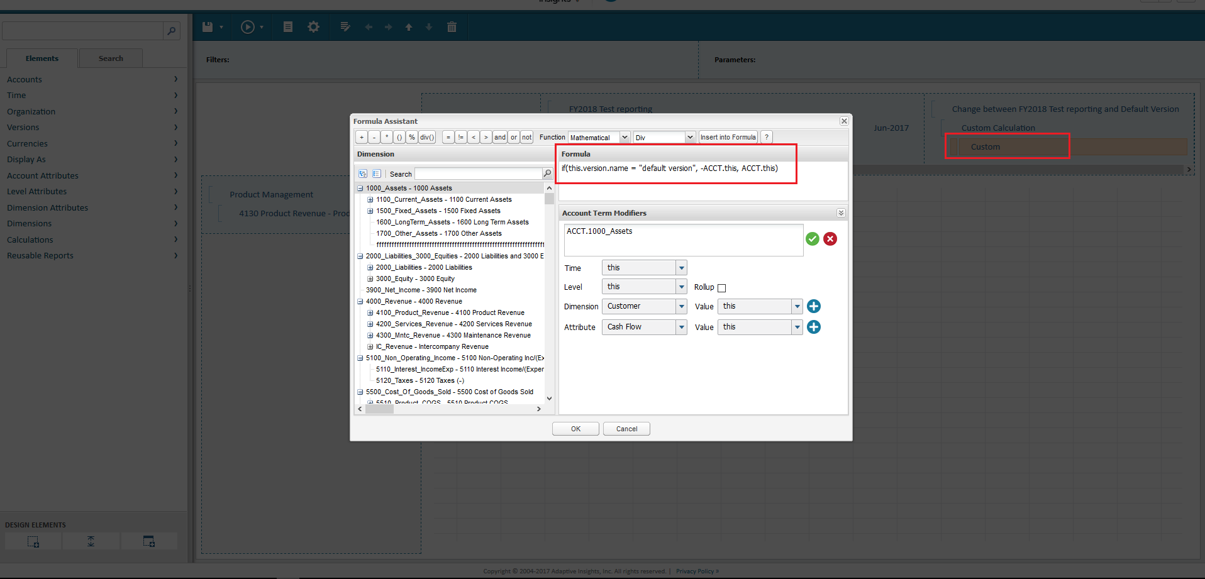1205x579 pixels.
Task: Collapse the 1000_Assets tree node
Action: coord(360,188)
